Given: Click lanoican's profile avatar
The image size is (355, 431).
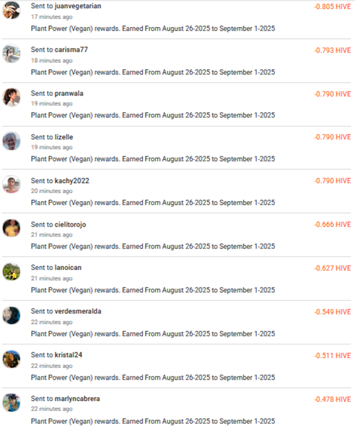Looking at the screenshot, I should coord(11,271).
